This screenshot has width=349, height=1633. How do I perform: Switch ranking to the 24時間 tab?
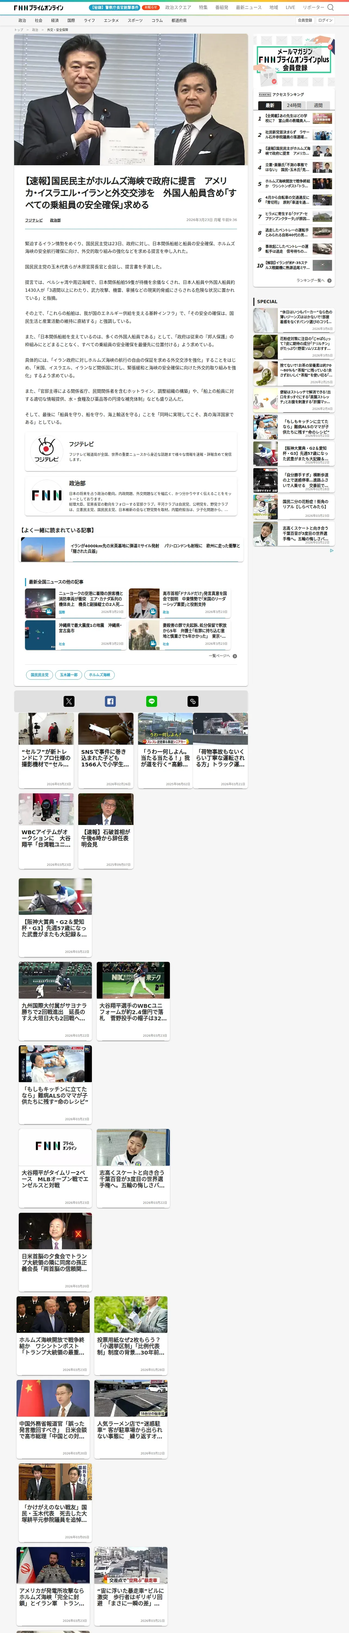294,105
